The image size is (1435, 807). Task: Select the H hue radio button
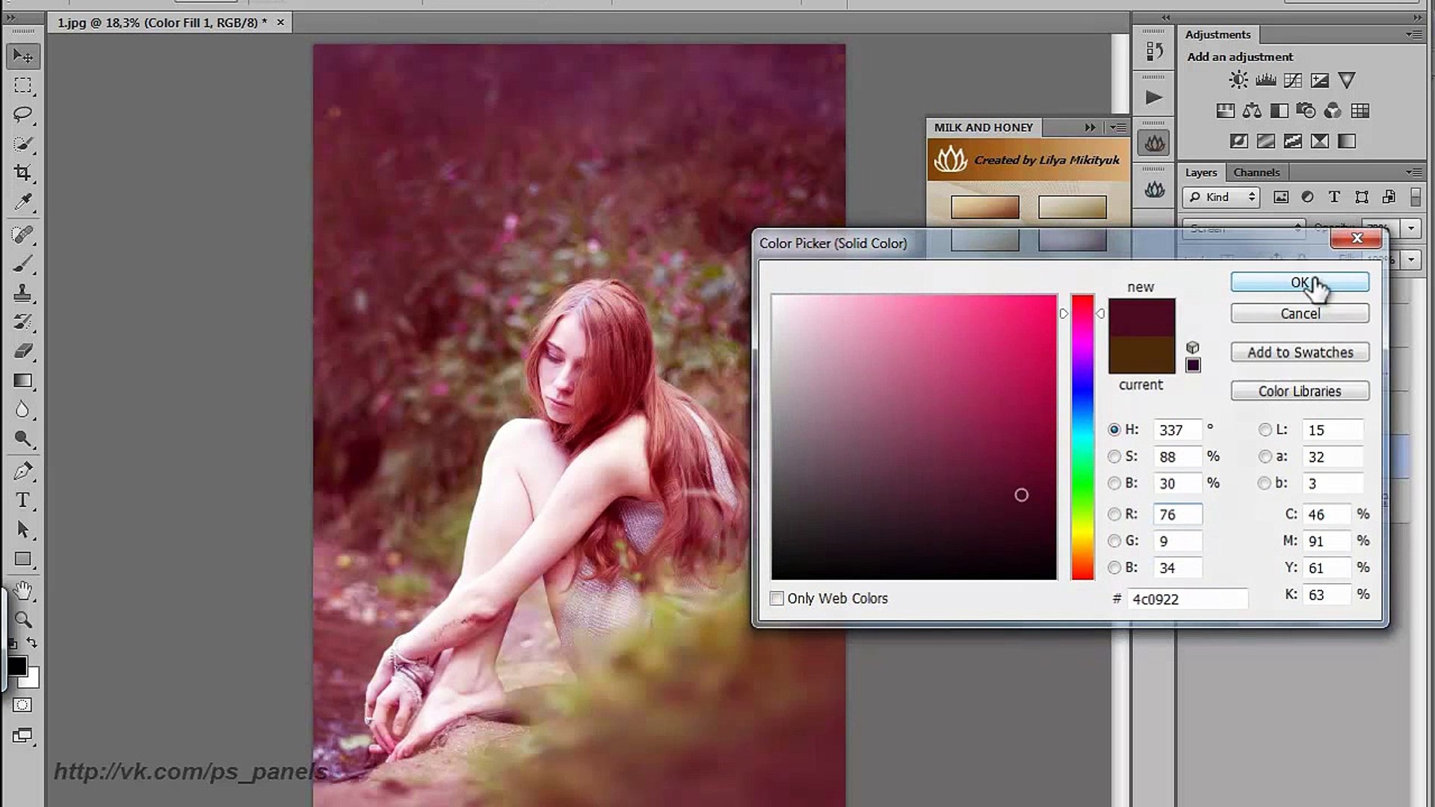point(1114,430)
